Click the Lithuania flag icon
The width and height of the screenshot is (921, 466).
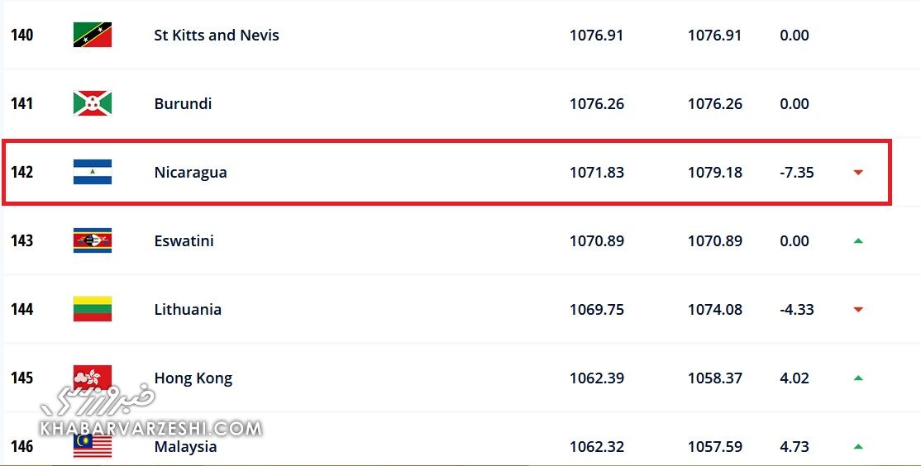click(x=92, y=309)
